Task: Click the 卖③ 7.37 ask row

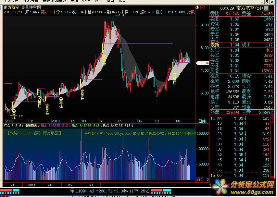Action: point(242,29)
